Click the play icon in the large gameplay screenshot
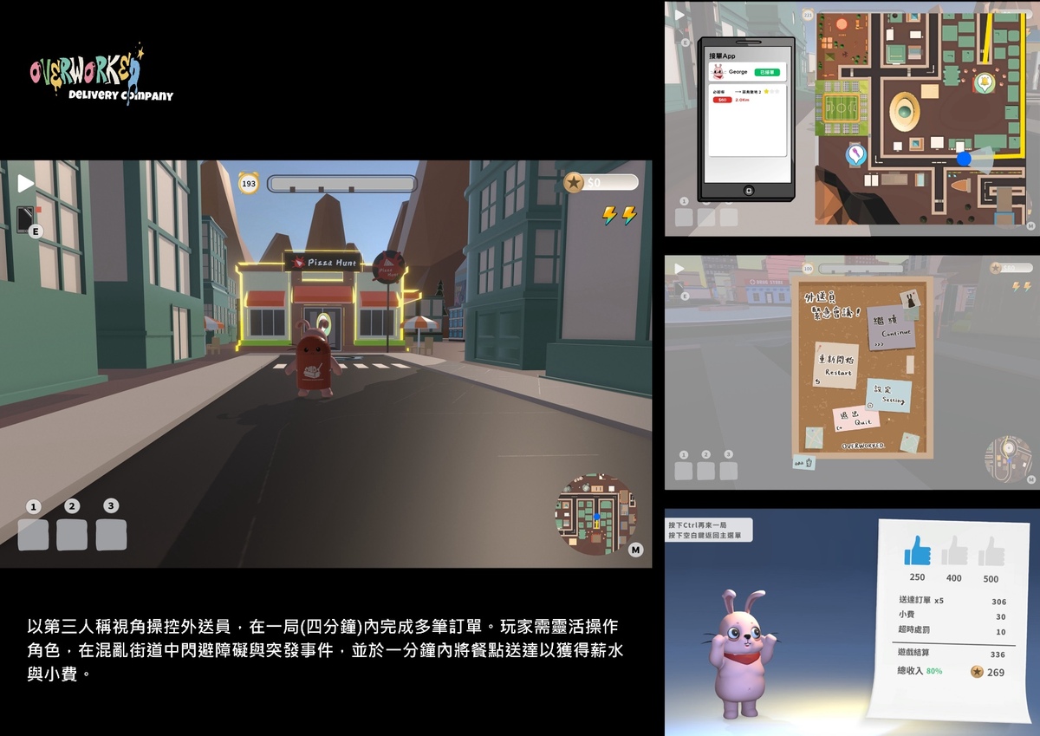 [x=26, y=183]
